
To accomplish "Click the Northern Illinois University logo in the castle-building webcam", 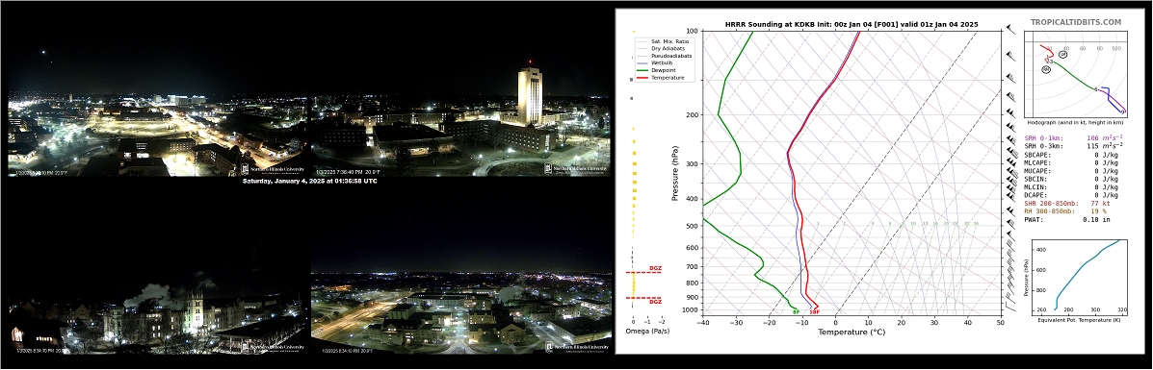I will point(274,347).
